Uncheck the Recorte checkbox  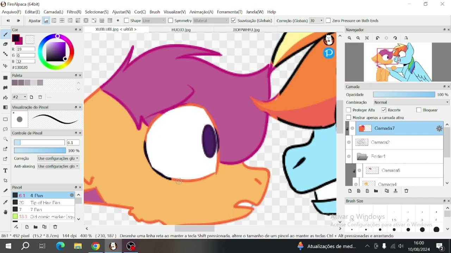coord(384,110)
